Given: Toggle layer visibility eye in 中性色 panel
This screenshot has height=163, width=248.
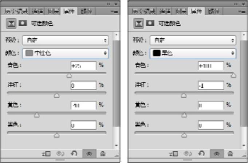Looking at the screenshot, I should coord(89,154).
